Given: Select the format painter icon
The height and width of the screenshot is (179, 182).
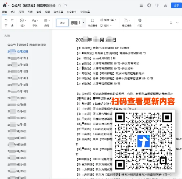Looking at the screenshot, I should tap(6, 26).
